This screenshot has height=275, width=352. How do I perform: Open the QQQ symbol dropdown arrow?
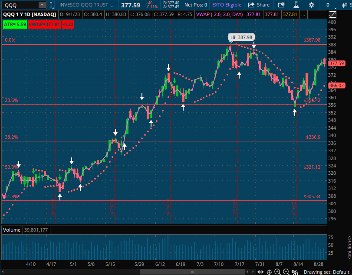(42, 5)
